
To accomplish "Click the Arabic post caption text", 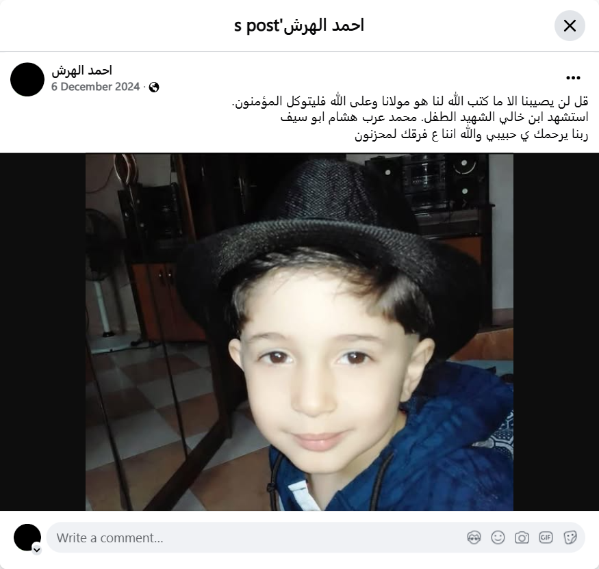I will tap(410, 118).
